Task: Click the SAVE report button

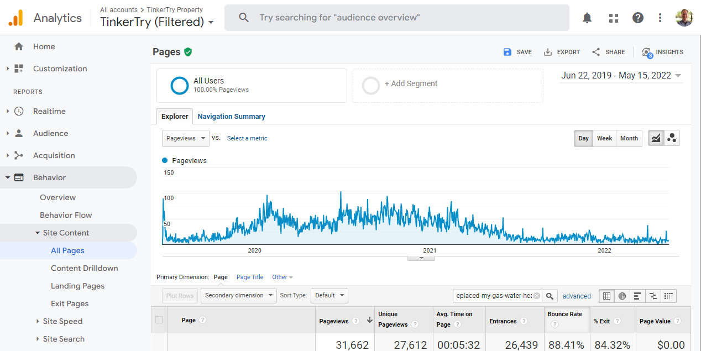Action: (x=517, y=52)
